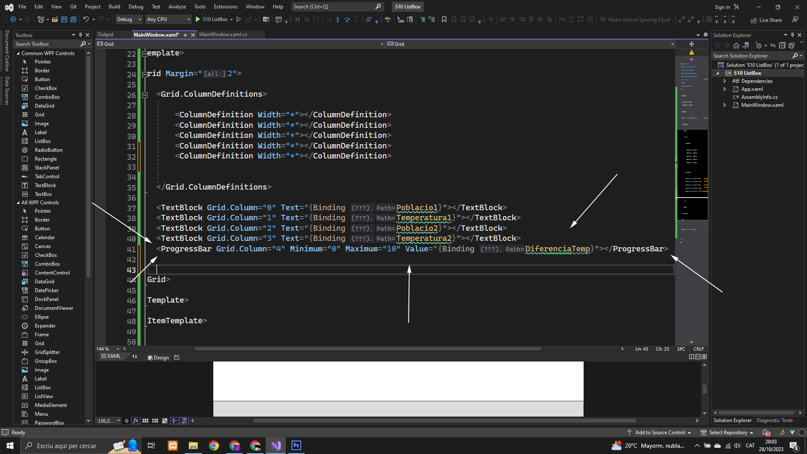Click the toggle bookmark icon
This screenshot has height=454, width=807.
pos(444,19)
